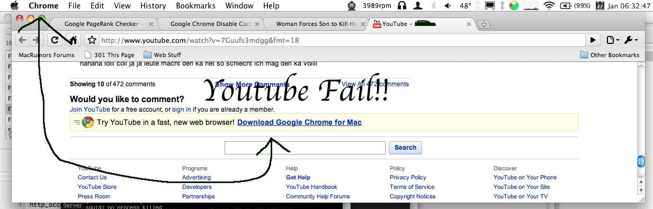Viewport: 653px width, 209px height.
Task: Open the File menu
Action: click(x=74, y=6)
